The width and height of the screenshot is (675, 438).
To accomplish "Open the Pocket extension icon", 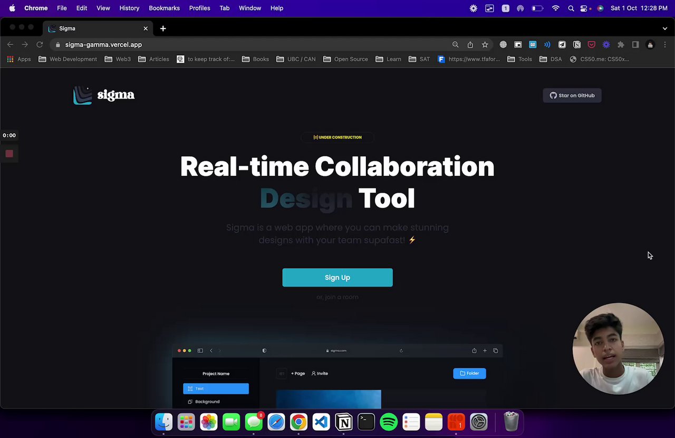I will click(x=592, y=45).
